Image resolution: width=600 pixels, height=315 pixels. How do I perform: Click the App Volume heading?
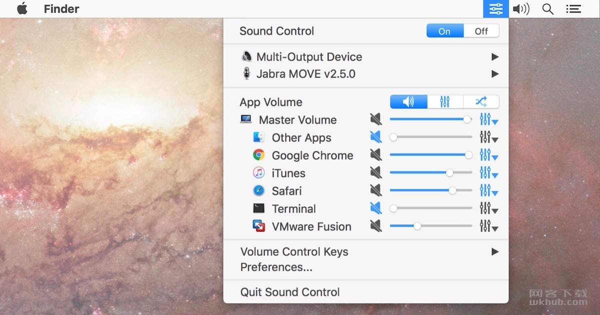point(271,102)
